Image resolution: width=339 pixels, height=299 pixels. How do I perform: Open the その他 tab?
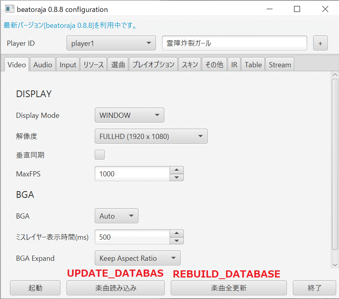(x=214, y=64)
